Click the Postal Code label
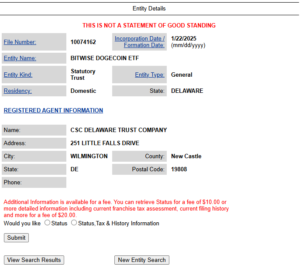 (x=148, y=169)
